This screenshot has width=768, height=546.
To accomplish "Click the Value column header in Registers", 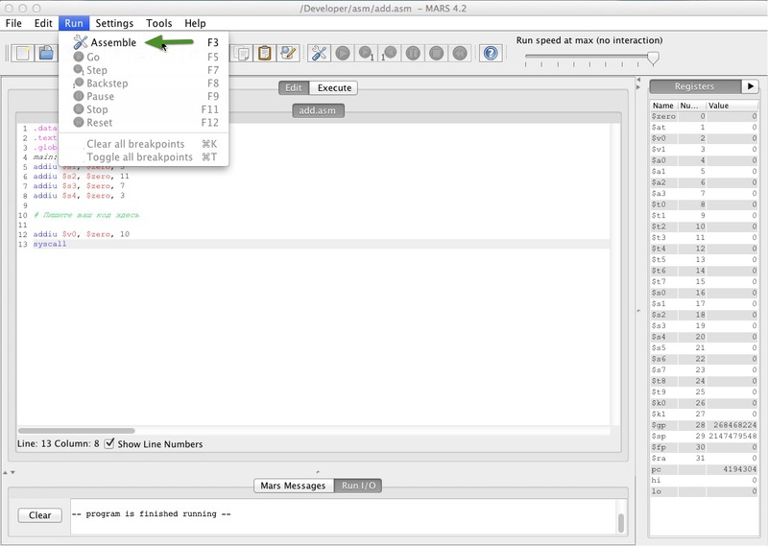I will pos(732,106).
